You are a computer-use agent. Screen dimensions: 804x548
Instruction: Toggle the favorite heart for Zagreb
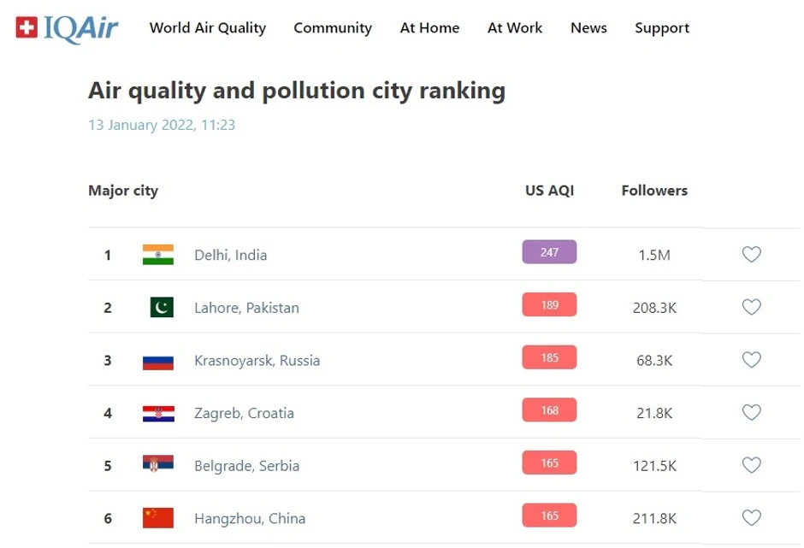(752, 411)
